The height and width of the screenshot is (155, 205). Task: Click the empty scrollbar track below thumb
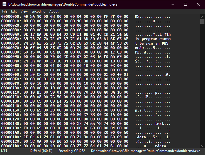[202, 84]
